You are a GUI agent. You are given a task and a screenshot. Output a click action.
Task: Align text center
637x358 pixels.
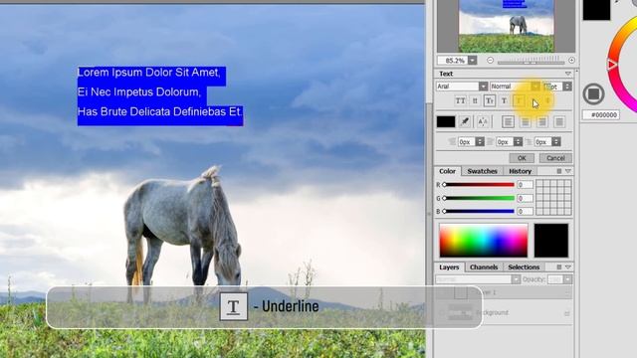pos(526,121)
